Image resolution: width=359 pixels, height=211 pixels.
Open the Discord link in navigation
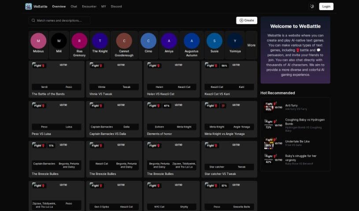click(x=116, y=7)
